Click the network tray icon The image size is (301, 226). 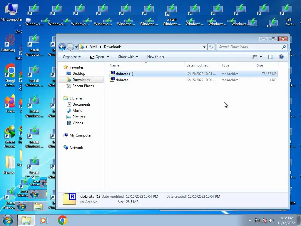257,220
